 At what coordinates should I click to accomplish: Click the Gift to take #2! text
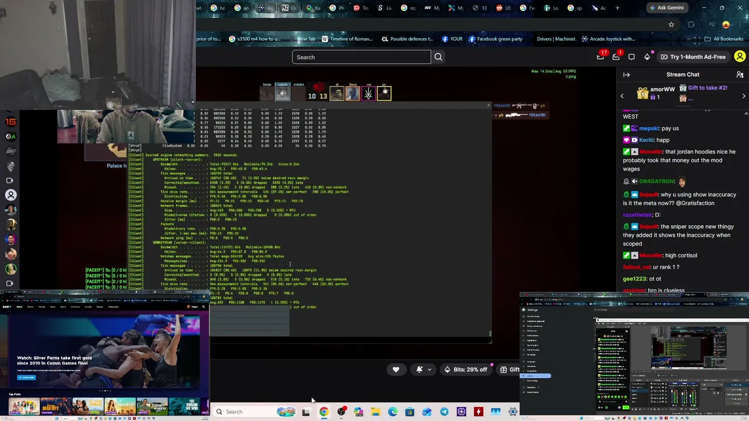tap(707, 88)
